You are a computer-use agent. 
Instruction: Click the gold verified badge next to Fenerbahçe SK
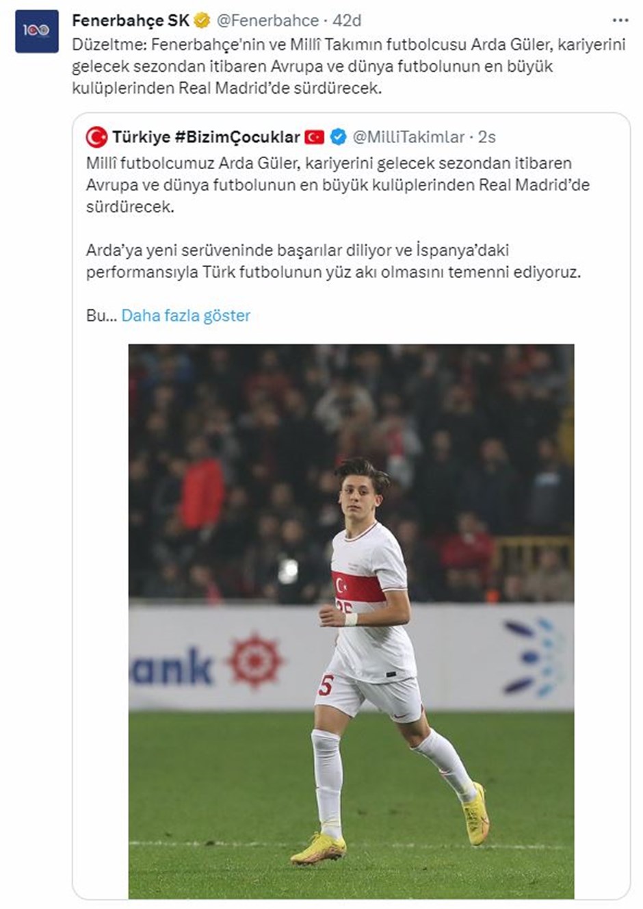tap(202, 21)
